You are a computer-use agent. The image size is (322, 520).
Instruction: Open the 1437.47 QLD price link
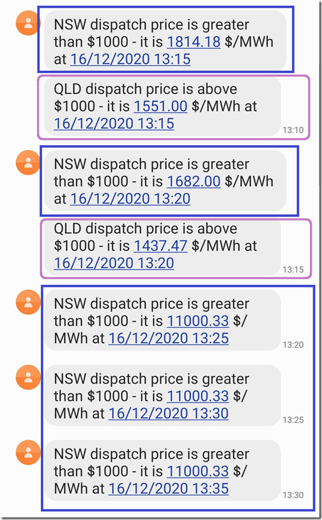(x=160, y=246)
